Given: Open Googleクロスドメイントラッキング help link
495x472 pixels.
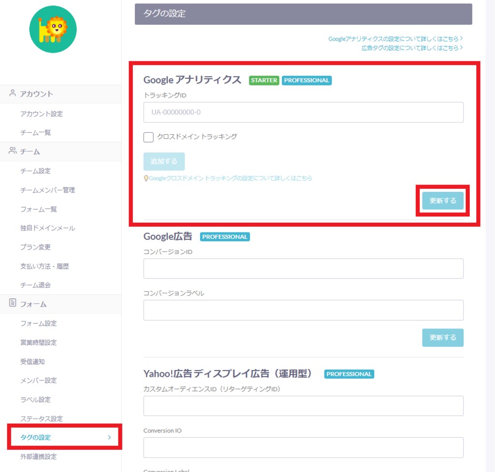Looking at the screenshot, I should pos(231,179).
